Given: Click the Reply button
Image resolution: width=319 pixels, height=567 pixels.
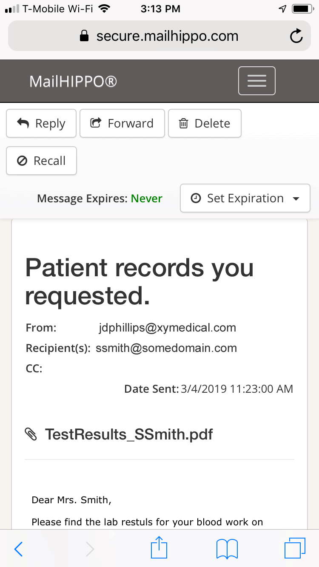Looking at the screenshot, I should 41,123.
